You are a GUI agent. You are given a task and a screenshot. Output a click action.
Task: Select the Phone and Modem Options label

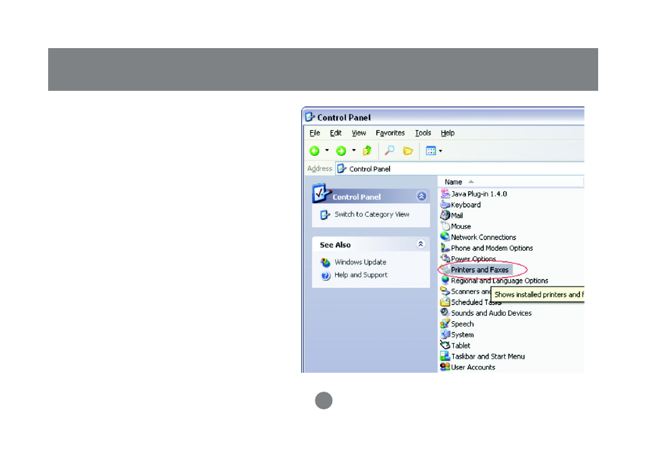[492, 248]
